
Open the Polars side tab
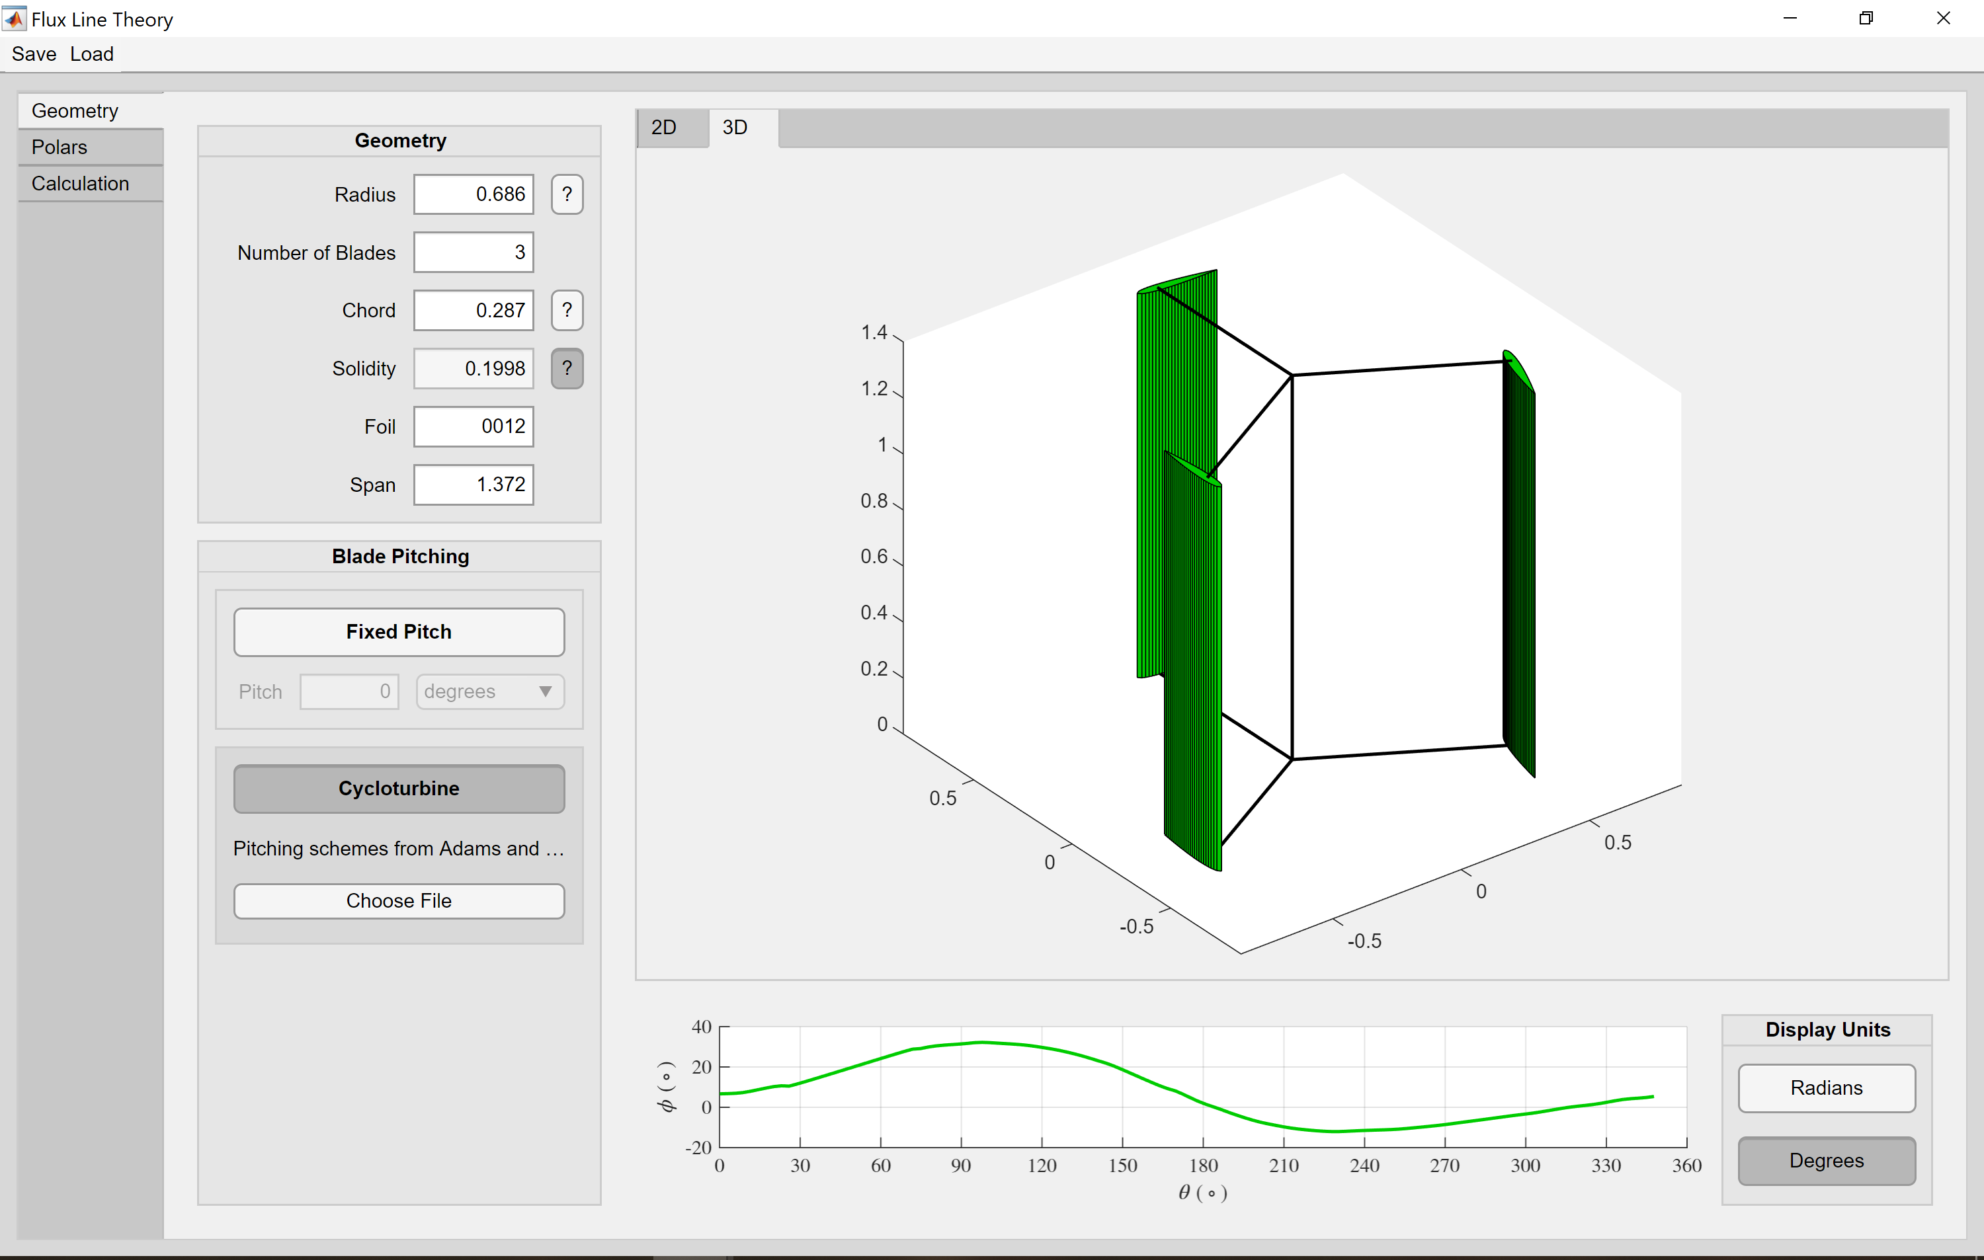point(60,147)
